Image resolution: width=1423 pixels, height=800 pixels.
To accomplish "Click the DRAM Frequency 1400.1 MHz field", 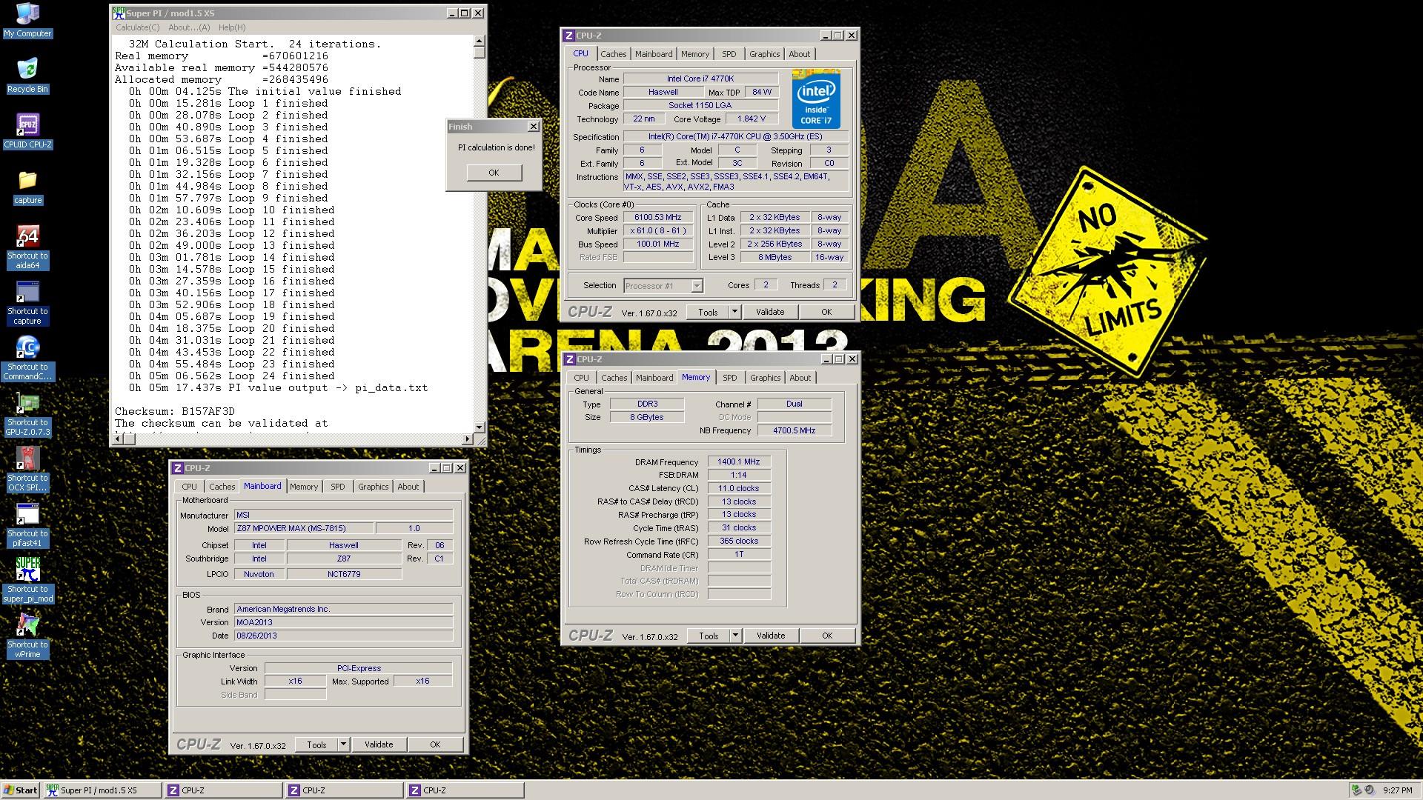I will click(738, 461).
